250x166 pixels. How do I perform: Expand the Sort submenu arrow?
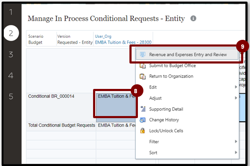236,152
